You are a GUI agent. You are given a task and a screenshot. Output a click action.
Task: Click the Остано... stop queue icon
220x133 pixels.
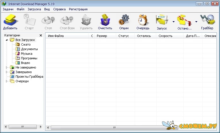184,20
